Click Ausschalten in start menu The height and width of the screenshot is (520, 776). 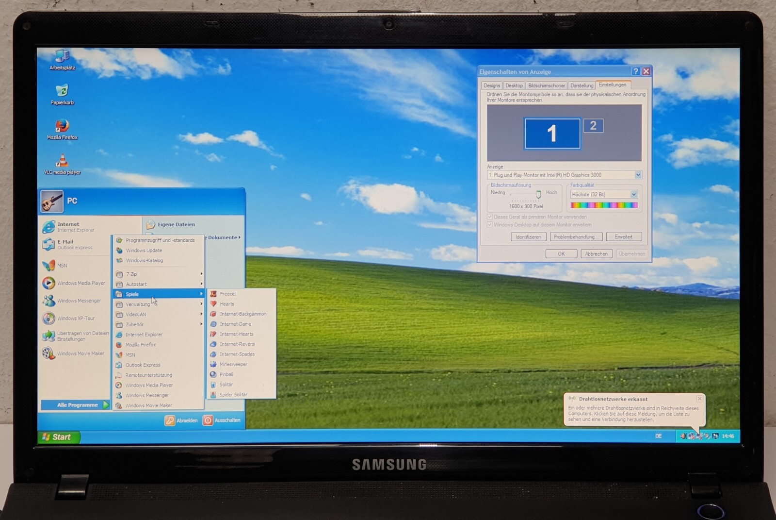point(222,420)
